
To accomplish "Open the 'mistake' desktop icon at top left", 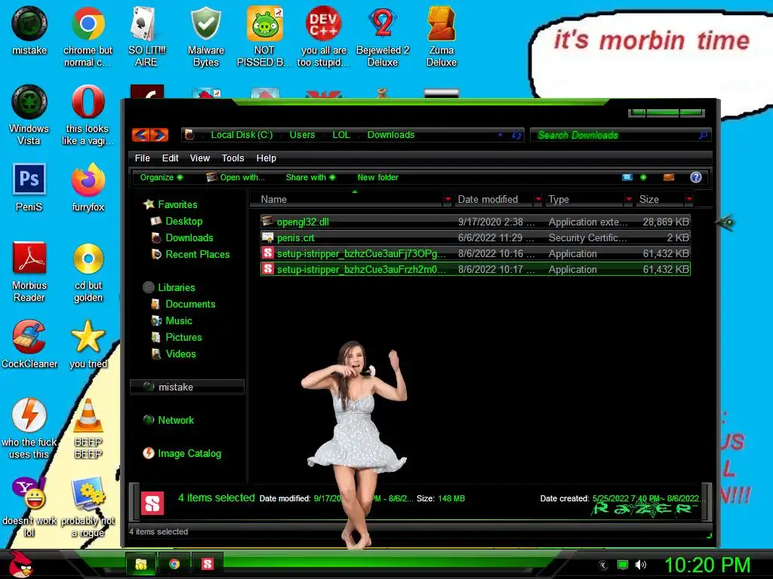I will point(29,30).
